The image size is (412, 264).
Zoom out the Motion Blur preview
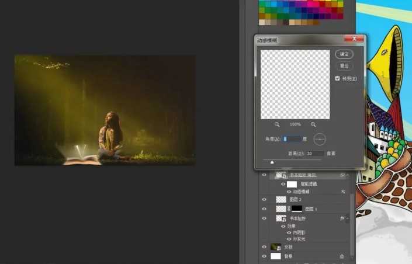click(276, 124)
